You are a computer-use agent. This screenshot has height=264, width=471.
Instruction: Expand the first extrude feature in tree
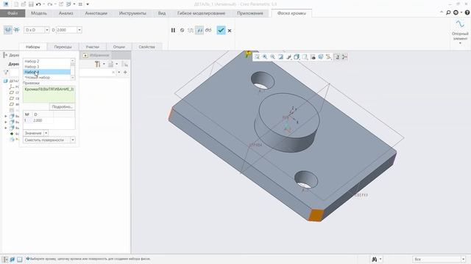[6, 116]
